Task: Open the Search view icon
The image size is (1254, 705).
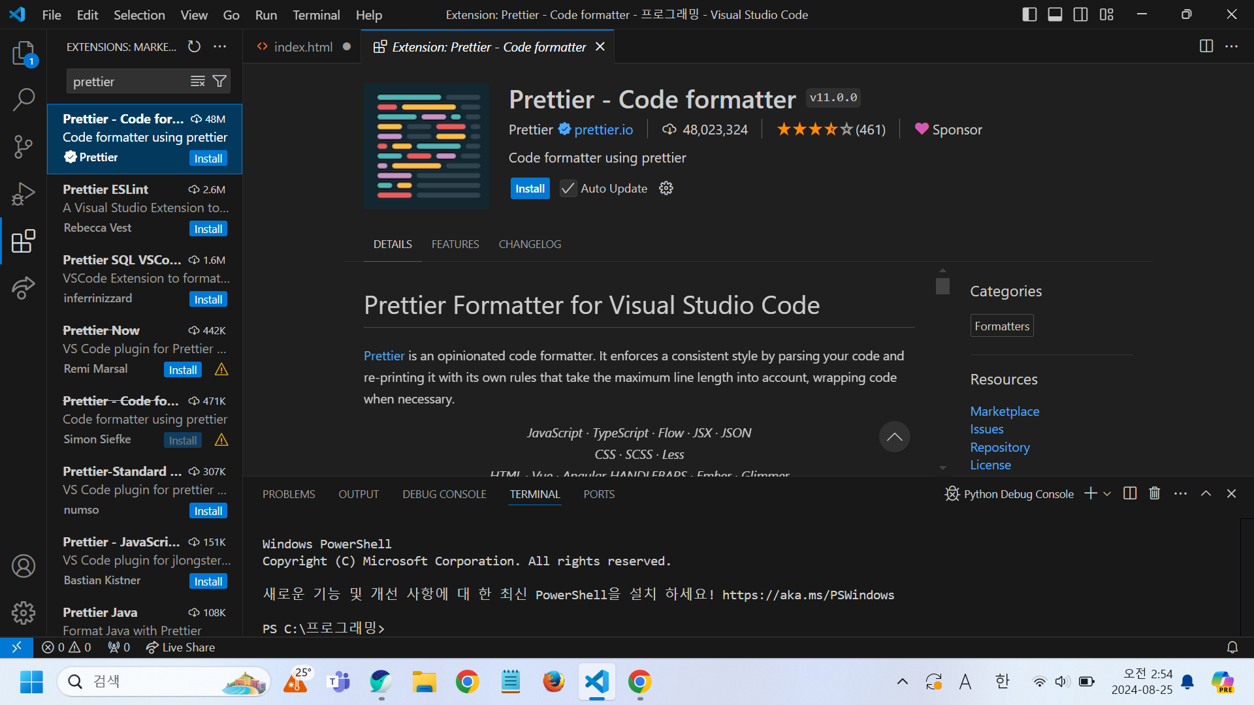Action: click(x=24, y=100)
